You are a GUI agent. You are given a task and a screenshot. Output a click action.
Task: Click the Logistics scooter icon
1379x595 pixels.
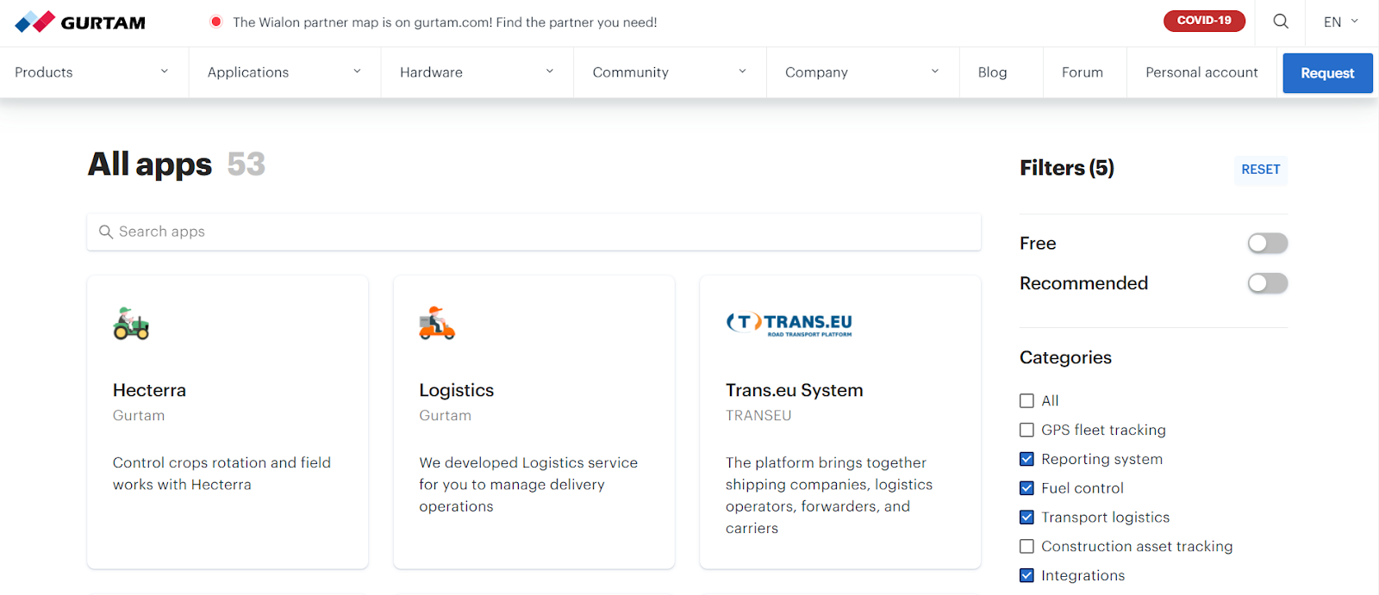pos(437,323)
